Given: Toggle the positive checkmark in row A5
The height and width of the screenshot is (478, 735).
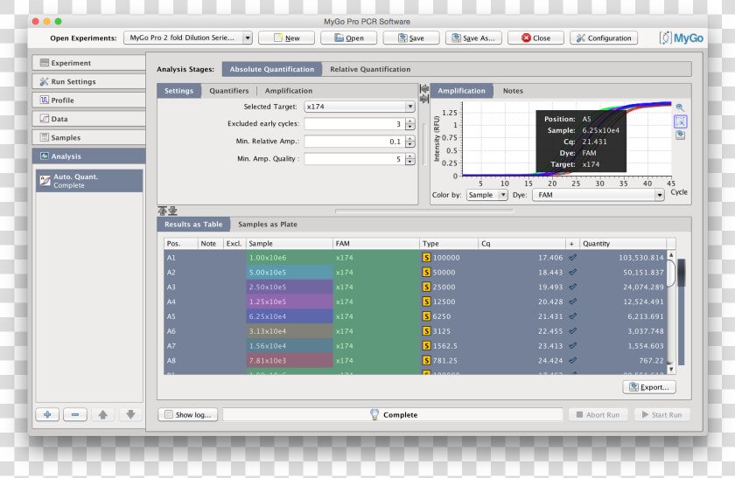Looking at the screenshot, I should tap(572, 316).
